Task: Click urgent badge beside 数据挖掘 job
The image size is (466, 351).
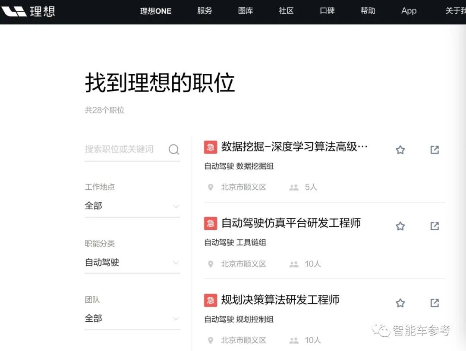Action: 211,147
